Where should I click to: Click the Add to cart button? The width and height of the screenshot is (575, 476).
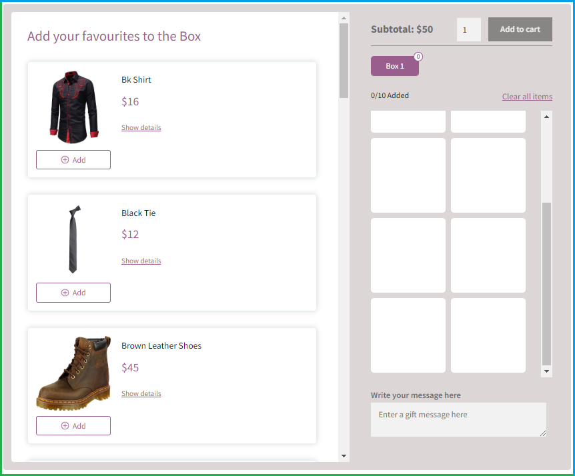click(520, 29)
